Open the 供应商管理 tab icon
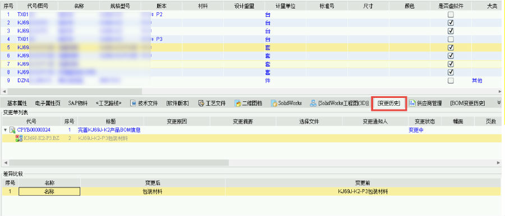 pyautogui.click(x=412, y=103)
